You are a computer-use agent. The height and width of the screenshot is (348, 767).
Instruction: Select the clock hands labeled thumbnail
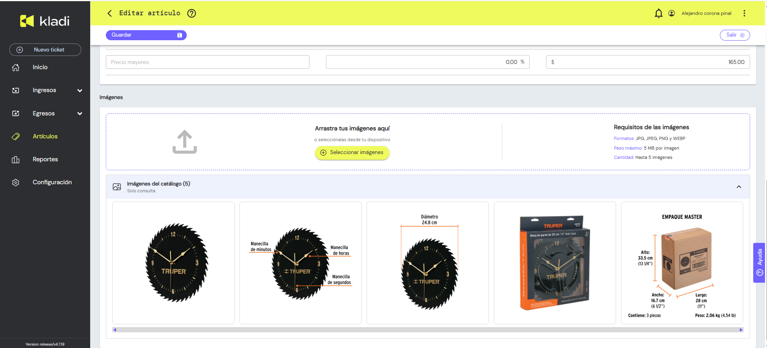pyautogui.click(x=301, y=263)
